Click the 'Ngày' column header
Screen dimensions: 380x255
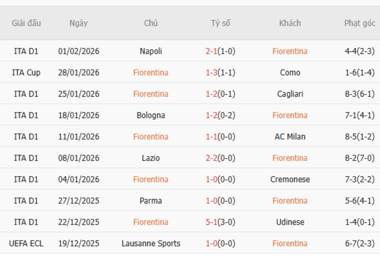point(78,23)
